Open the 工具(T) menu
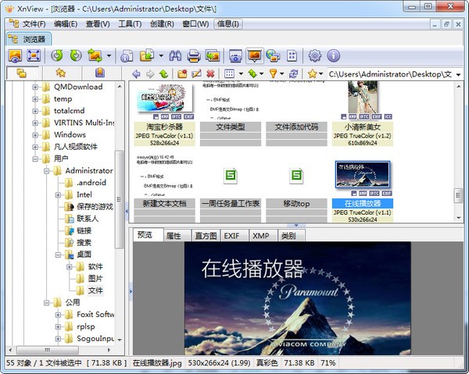Image resolution: width=469 pixels, height=374 pixels. tap(130, 23)
